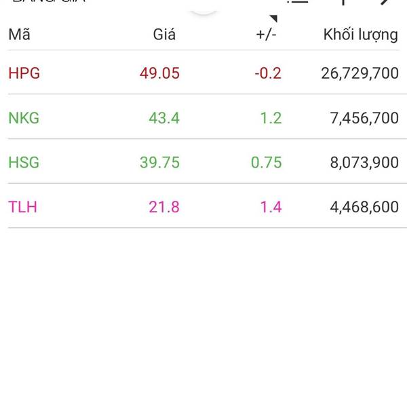407x407 pixels.
Task: Sort by the Giá column header
Action: pyautogui.click(x=164, y=35)
